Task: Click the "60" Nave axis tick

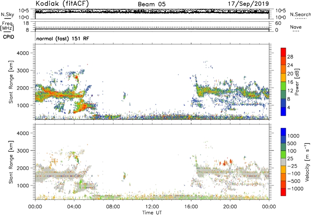Action: [x=278, y=23]
